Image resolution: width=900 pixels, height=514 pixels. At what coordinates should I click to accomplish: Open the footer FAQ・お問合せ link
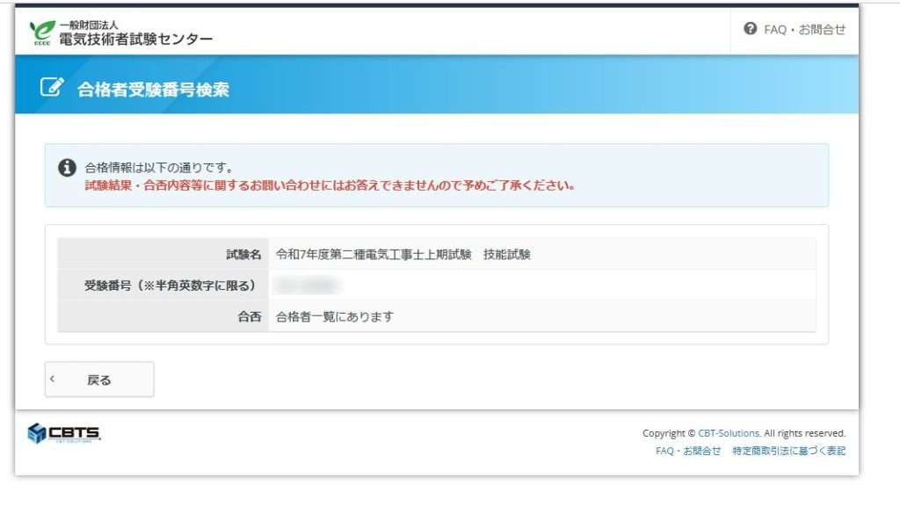pos(687,451)
